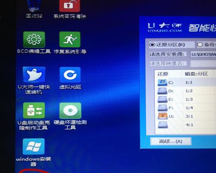Click the 高级...(A) button
Screen dimensions: 216x173
coord(171,141)
